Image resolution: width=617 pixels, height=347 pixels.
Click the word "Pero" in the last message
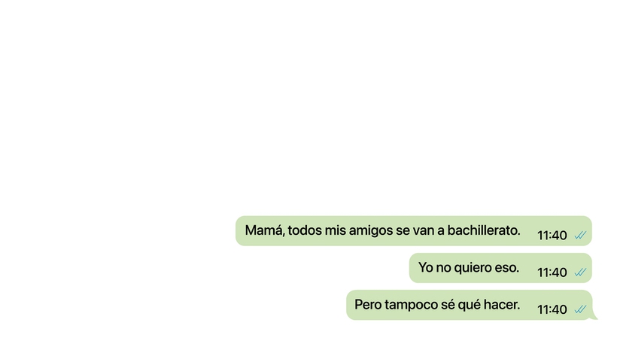coord(368,305)
